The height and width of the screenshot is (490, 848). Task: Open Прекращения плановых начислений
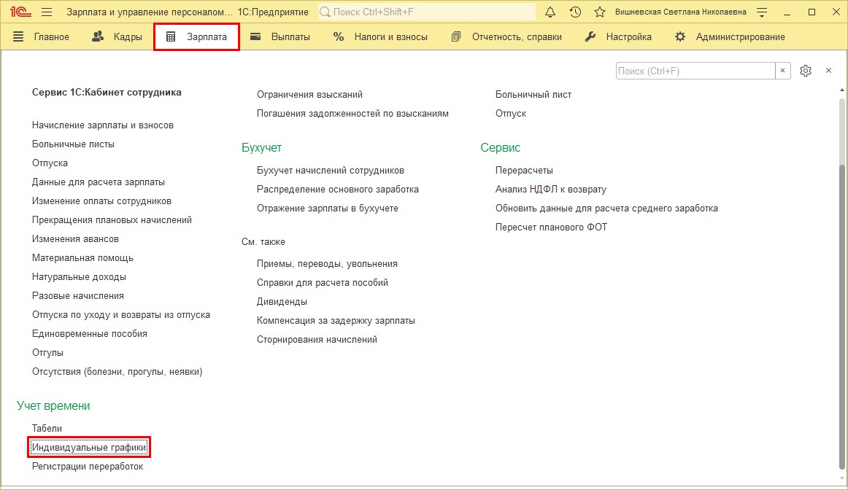tap(112, 220)
